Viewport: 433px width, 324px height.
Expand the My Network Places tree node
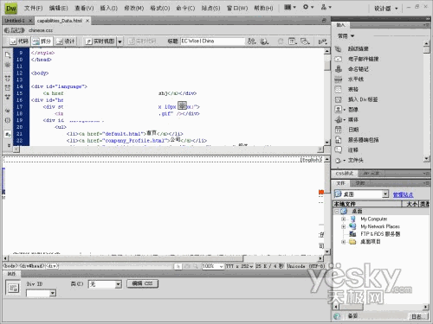[x=343, y=226]
